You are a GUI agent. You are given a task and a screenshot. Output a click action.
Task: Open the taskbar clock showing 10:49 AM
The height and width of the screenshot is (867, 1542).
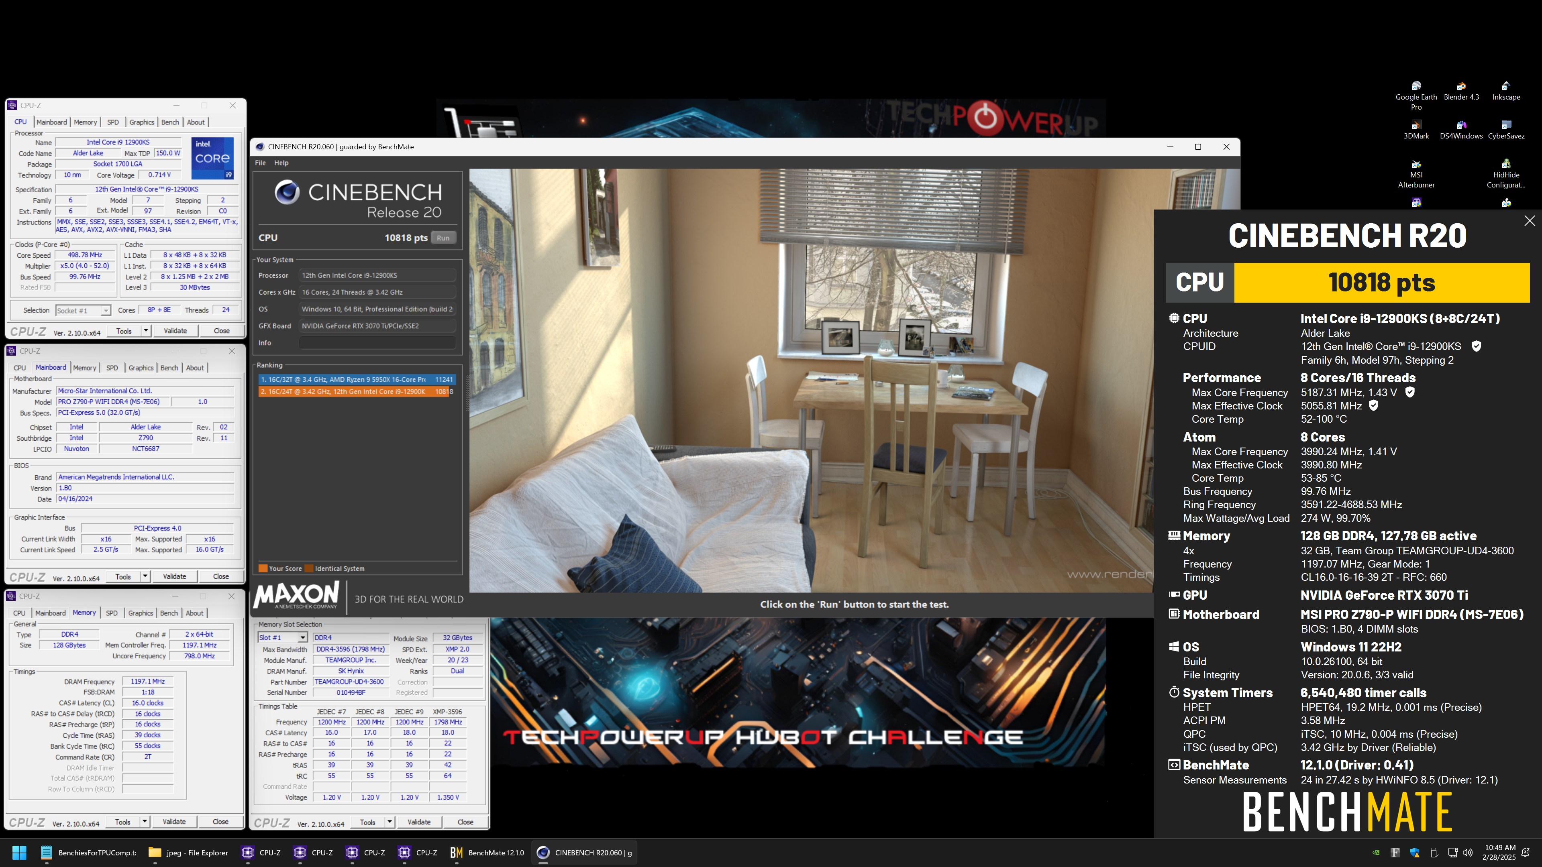coord(1499,853)
